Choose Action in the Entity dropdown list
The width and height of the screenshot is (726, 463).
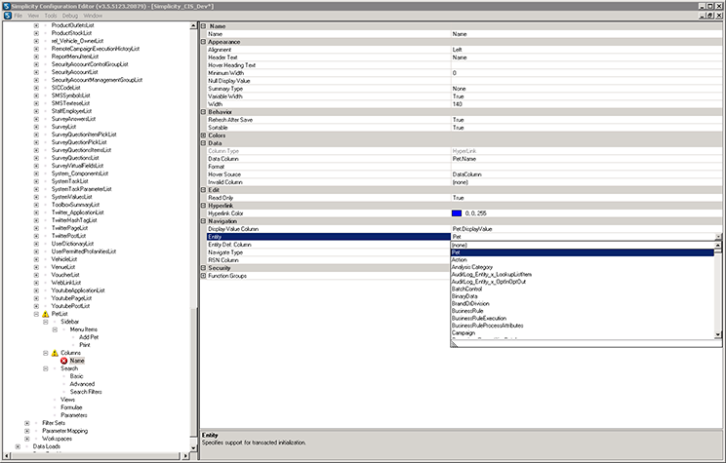[x=582, y=260]
